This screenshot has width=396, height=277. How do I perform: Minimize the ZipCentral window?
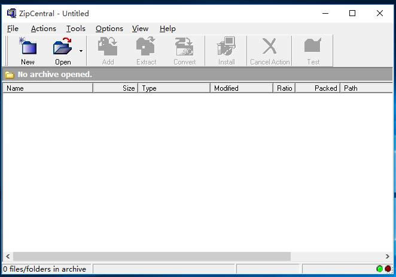(325, 13)
